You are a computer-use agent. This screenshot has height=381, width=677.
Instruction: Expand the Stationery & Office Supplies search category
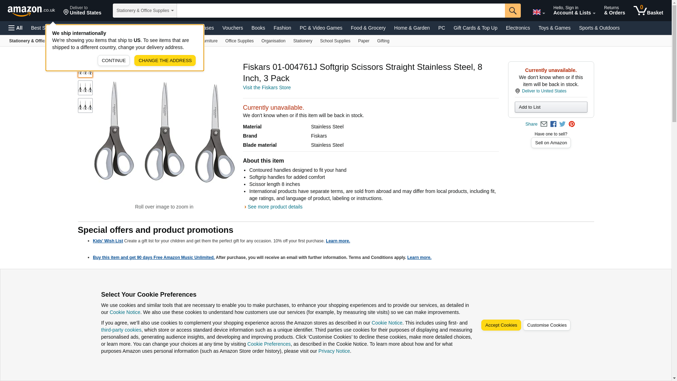[x=145, y=11]
